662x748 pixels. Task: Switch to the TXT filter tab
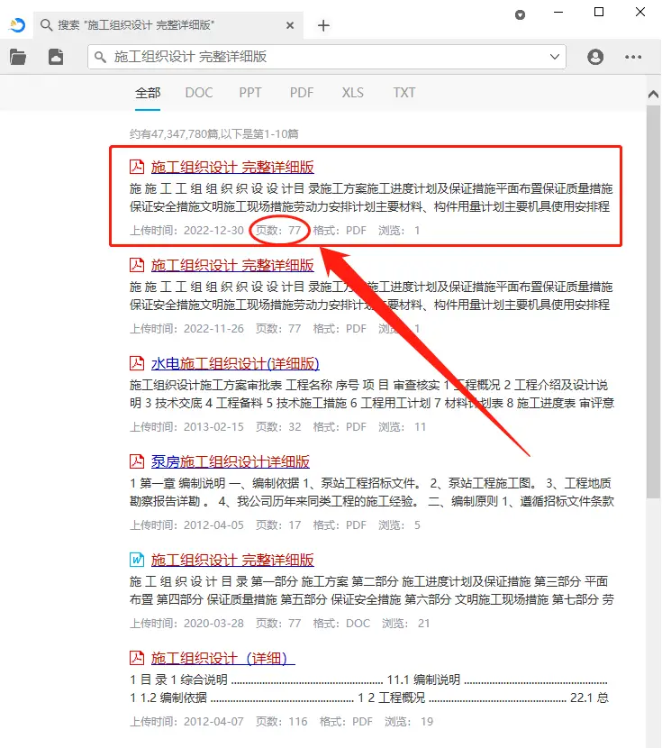coord(404,93)
